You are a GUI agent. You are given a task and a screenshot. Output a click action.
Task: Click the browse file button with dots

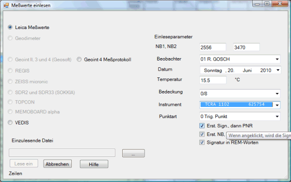coord(133,153)
